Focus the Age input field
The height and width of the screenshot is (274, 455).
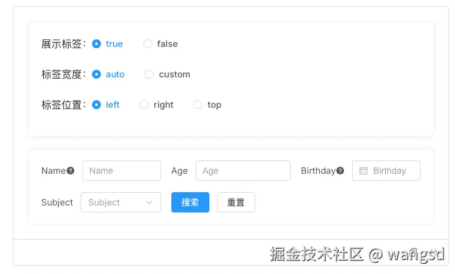243,171
